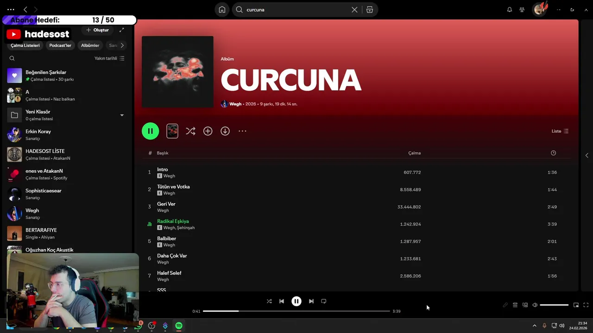This screenshot has width=593, height=333.
Task: Toggle repeat mode
Action: click(x=324, y=301)
